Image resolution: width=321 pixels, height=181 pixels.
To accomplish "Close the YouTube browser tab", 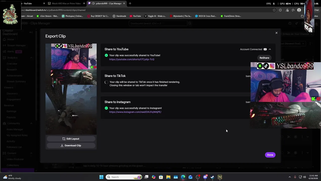I will point(44,4).
